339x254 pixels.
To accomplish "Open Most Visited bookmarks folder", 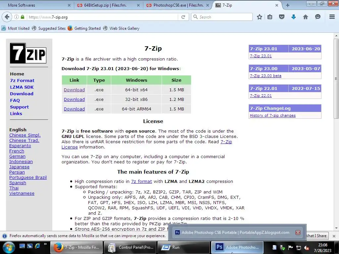I will [x=15, y=28].
